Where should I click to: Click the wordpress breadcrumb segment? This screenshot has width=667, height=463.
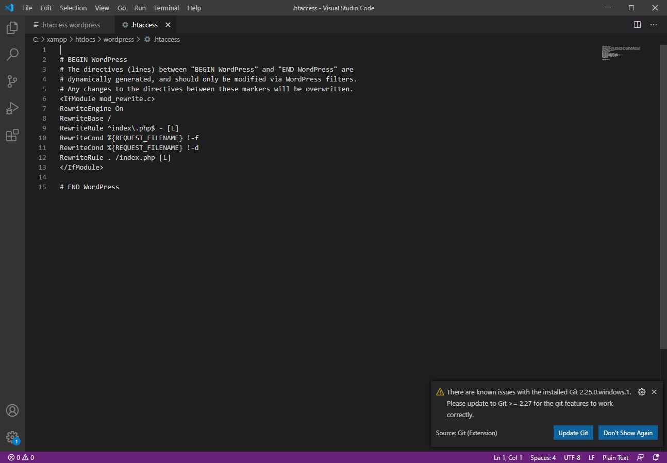[119, 39]
